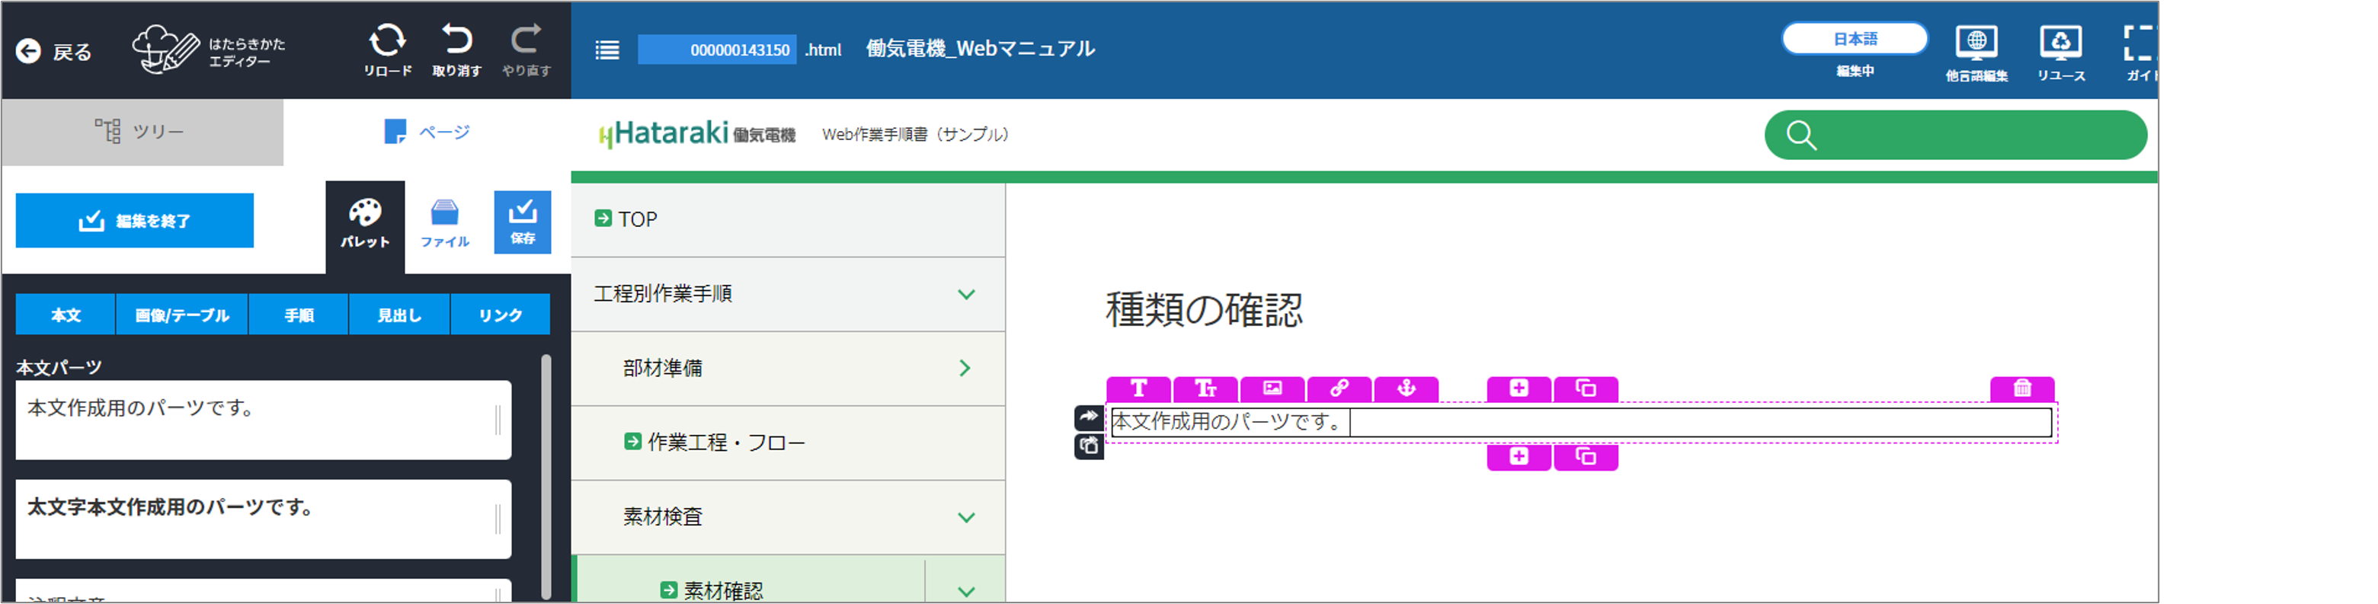
Task: Click the pink anchor icon
Action: click(x=1406, y=388)
